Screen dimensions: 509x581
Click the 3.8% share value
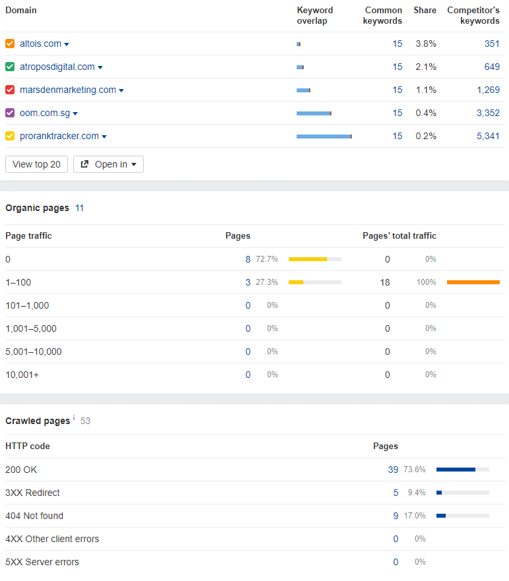[426, 44]
